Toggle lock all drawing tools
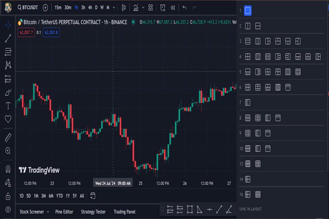The height and width of the screenshot is (219, 329). 8,196
